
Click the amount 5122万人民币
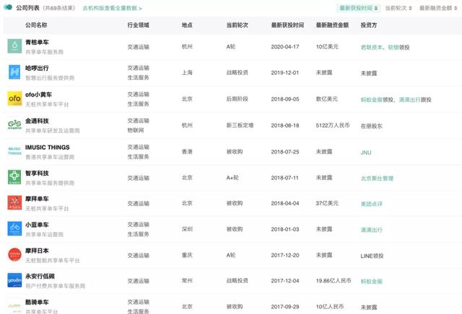point(333,125)
